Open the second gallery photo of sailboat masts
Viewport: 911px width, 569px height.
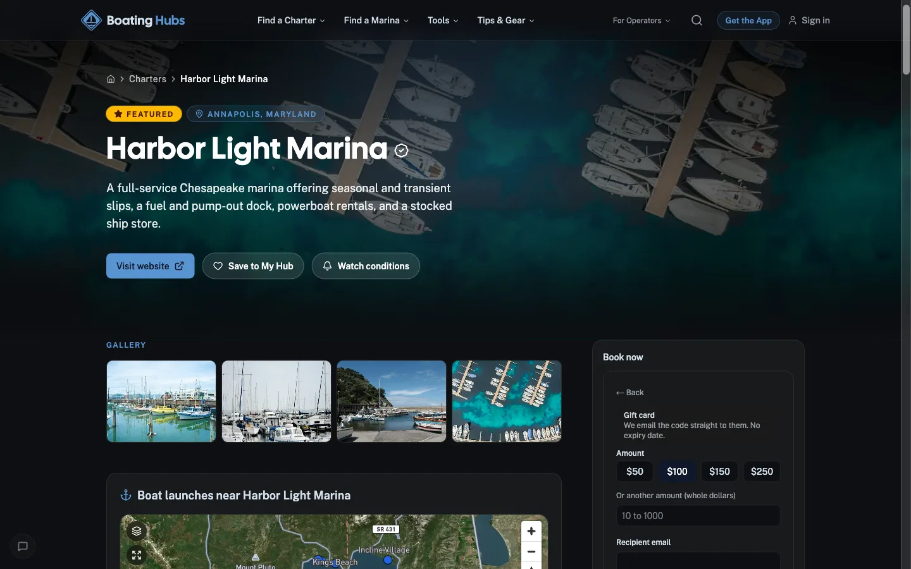pyautogui.click(x=276, y=401)
